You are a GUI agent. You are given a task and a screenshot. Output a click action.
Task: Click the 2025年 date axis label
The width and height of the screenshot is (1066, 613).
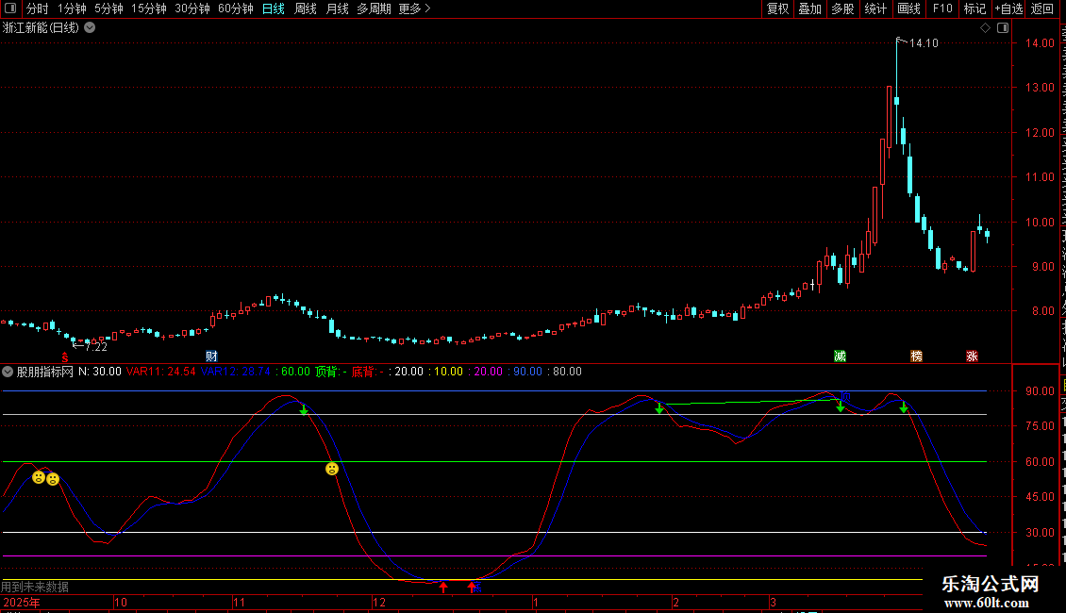(22, 602)
